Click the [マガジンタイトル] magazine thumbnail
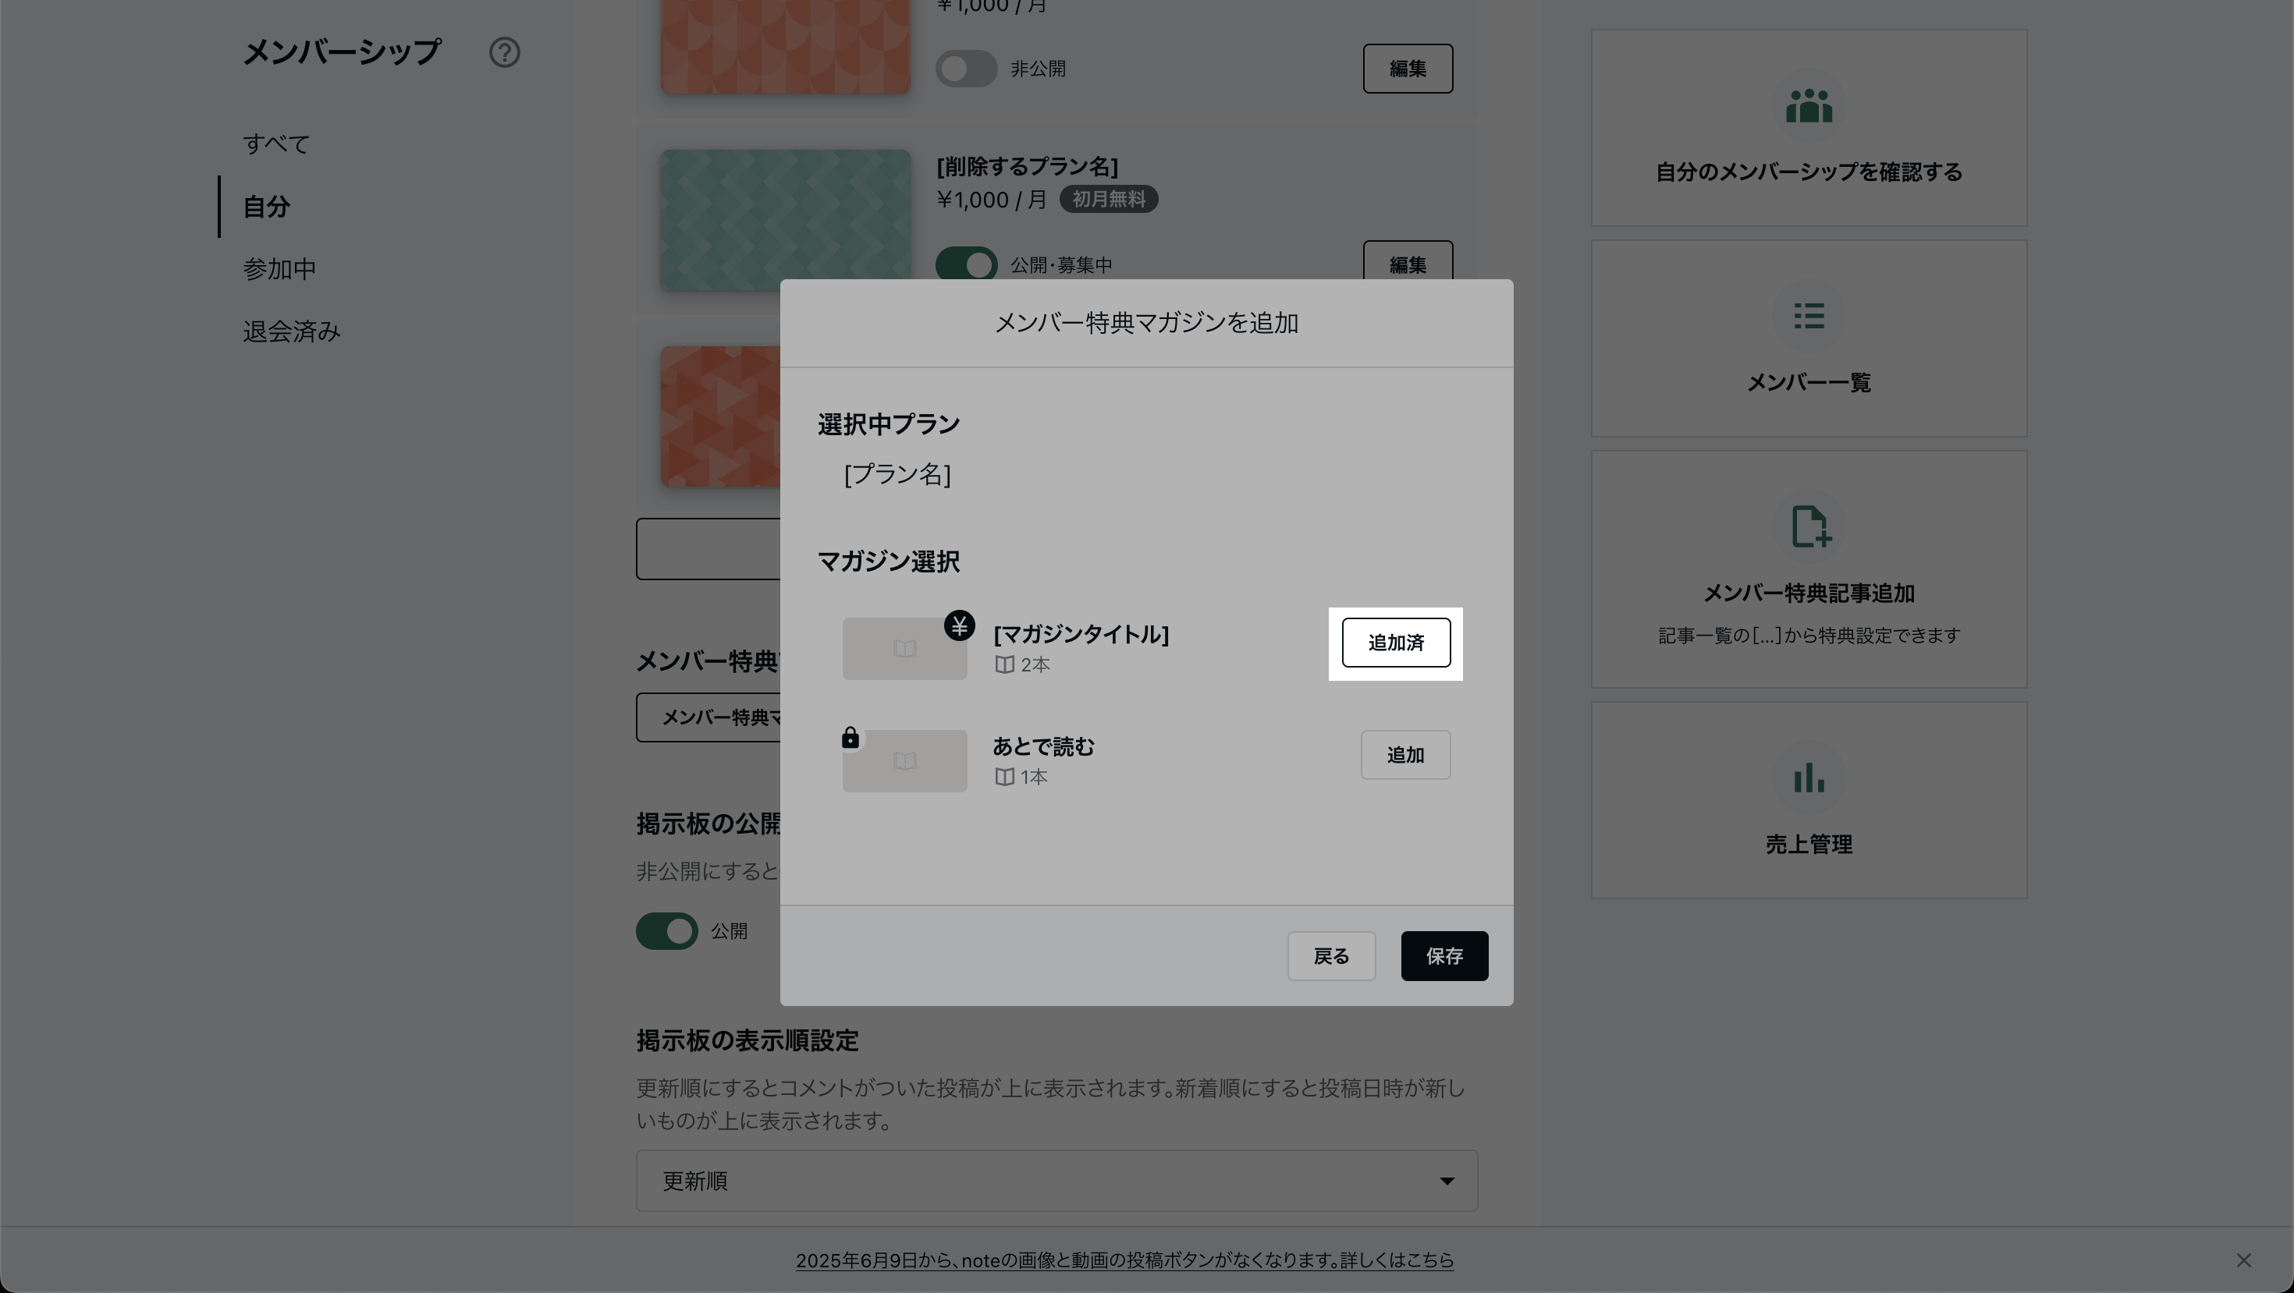The height and width of the screenshot is (1293, 2294). pos(905,649)
